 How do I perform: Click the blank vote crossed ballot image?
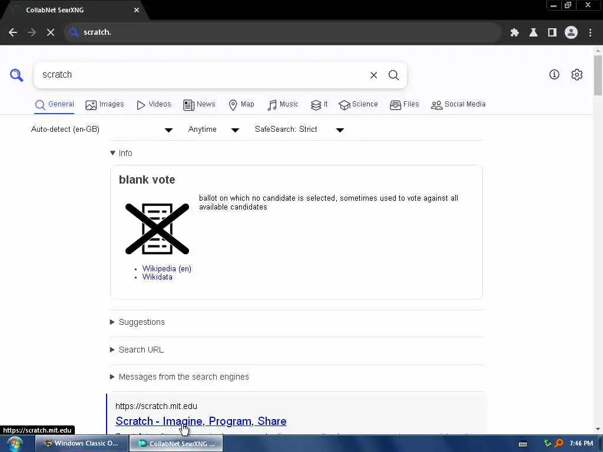point(157,229)
